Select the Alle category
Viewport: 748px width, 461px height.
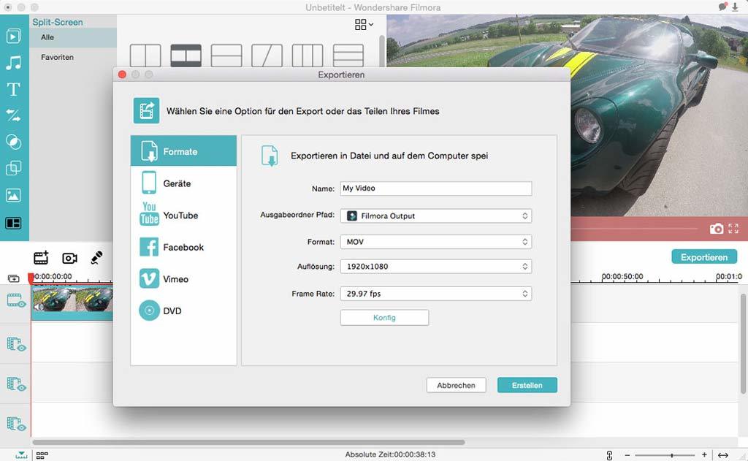pyautogui.click(x=73, y=37)
